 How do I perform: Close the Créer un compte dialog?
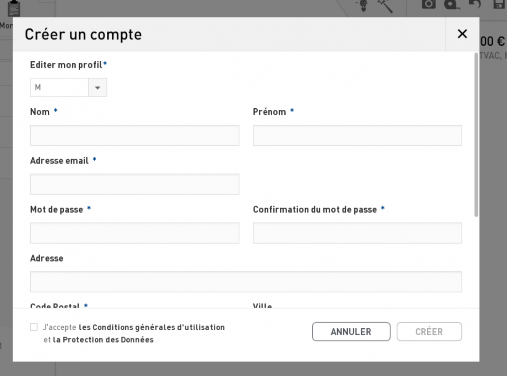pos(462,34)
